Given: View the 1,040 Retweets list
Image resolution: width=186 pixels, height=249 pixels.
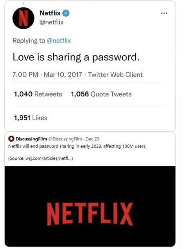Looking at the screenshot, I should pyautogui.click(x=38, y=94).
